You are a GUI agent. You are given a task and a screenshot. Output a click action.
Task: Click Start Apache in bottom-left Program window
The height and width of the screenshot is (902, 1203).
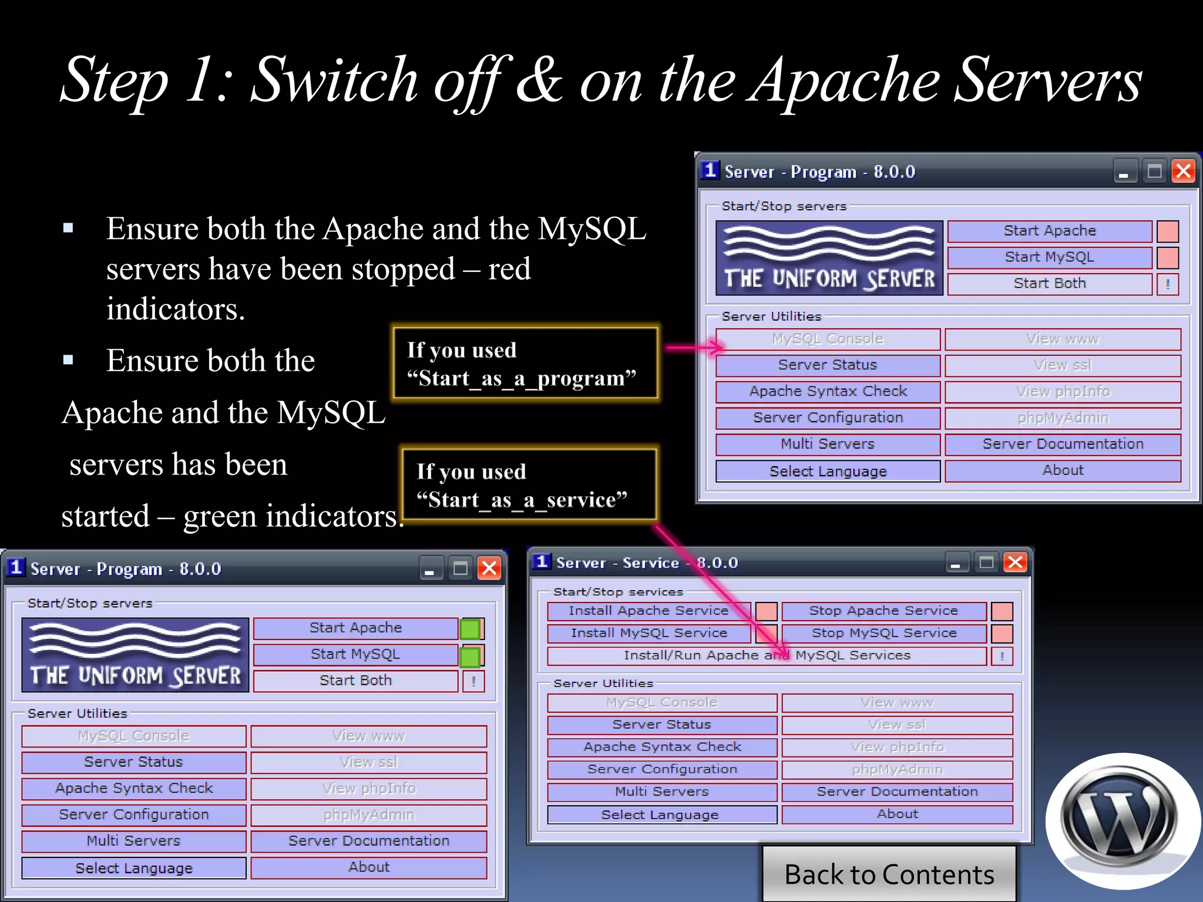(355, 628)
